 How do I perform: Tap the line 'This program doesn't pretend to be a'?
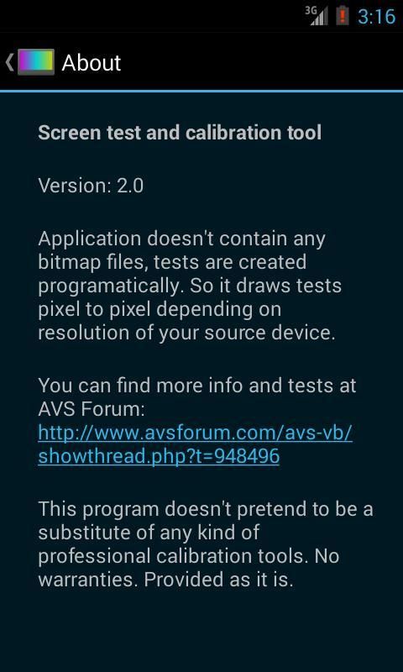point(206,509)
